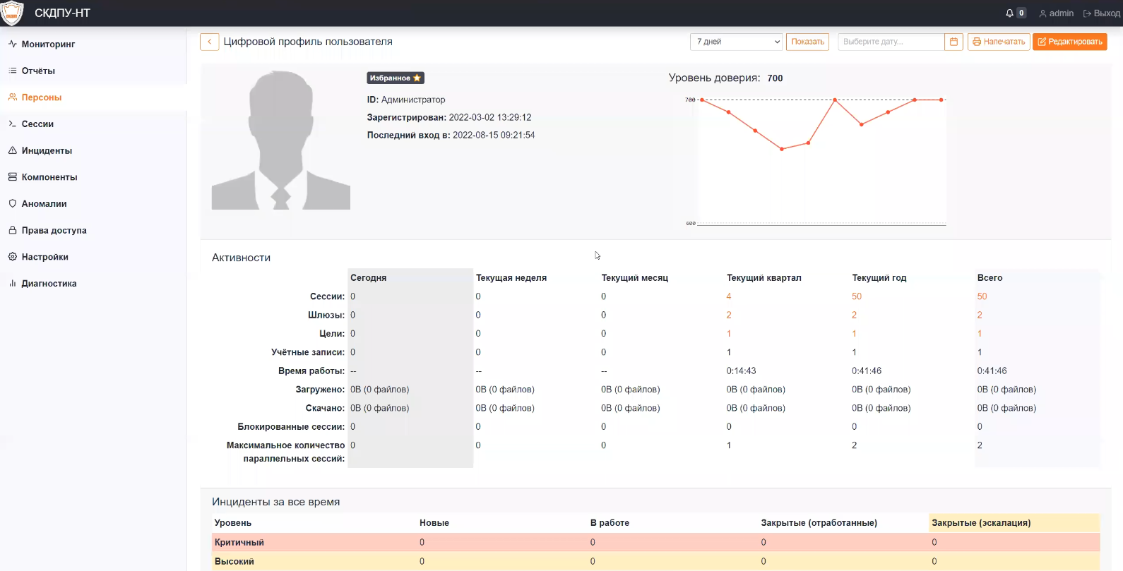
Task: Open Шлюзы count 2 for Текущий год
Action: [854, 315]
